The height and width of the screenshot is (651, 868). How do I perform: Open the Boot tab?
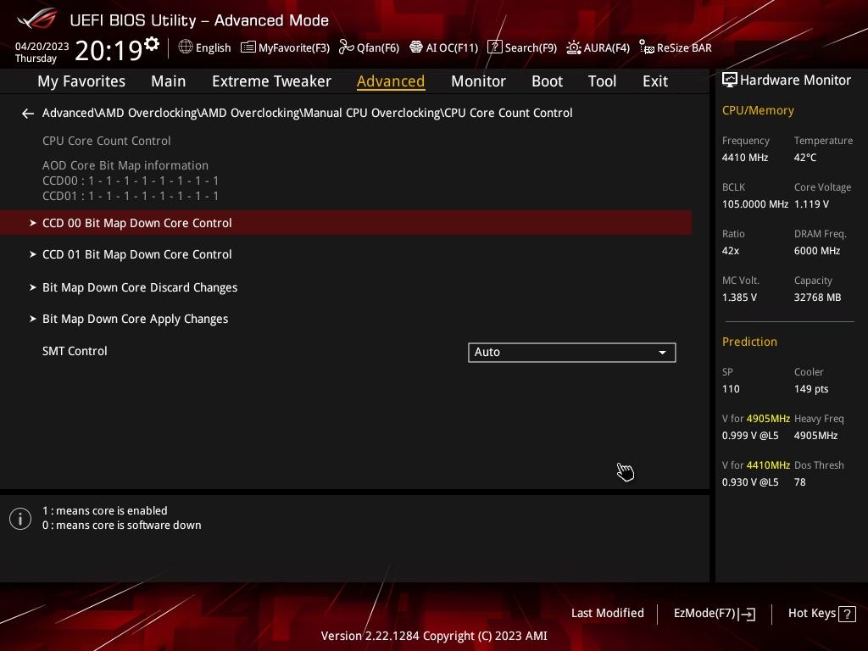click(547, 81)
